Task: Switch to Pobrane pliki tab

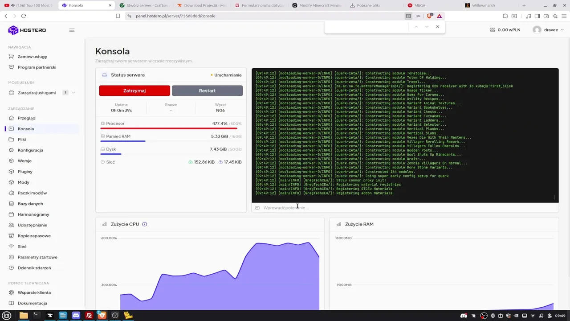Action: point(374,5)
